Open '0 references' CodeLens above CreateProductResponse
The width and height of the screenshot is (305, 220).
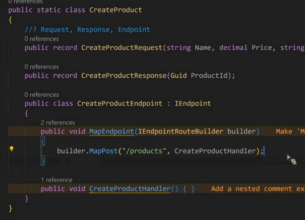41,67
